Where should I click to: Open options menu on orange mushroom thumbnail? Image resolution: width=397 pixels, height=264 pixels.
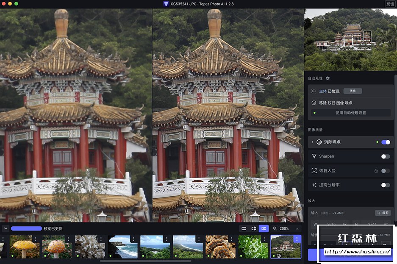pos(68,239)
